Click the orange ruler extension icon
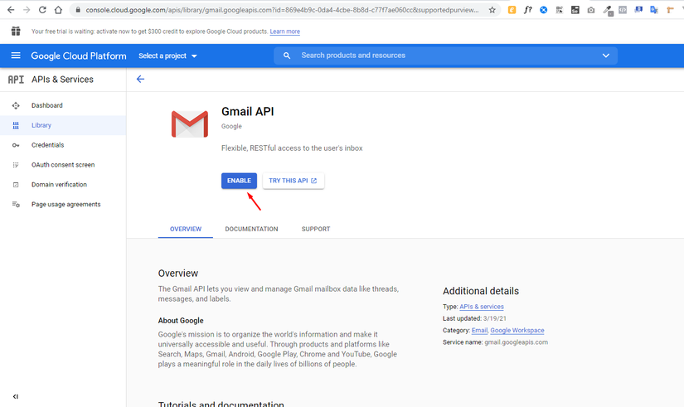 click(x=670, y=10)
